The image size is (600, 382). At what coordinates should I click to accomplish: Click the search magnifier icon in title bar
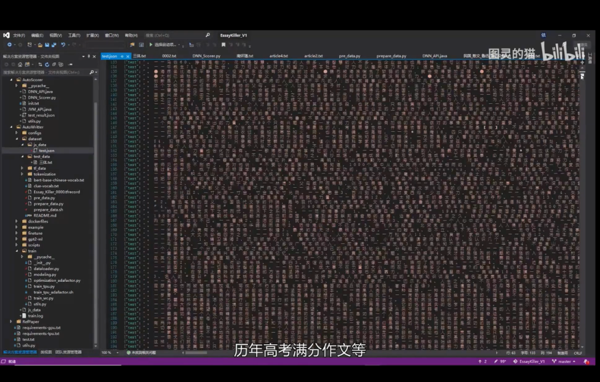[x=208, y=35]
